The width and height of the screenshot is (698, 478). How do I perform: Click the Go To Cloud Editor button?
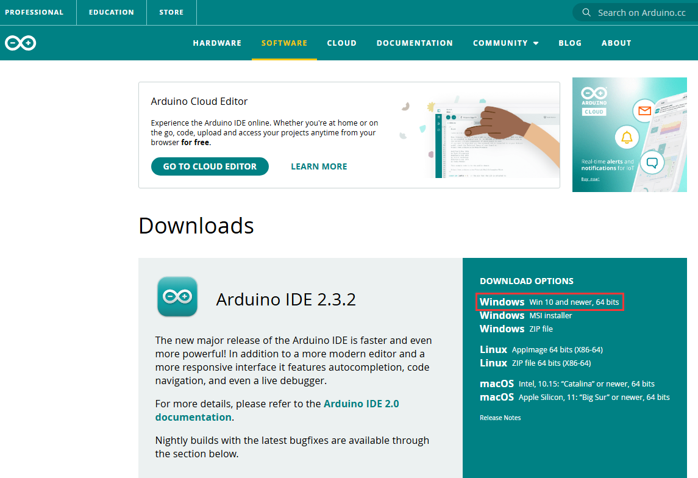210,166
